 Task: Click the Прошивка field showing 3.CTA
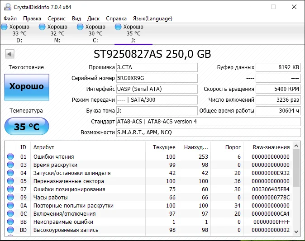tap(157, 67)
